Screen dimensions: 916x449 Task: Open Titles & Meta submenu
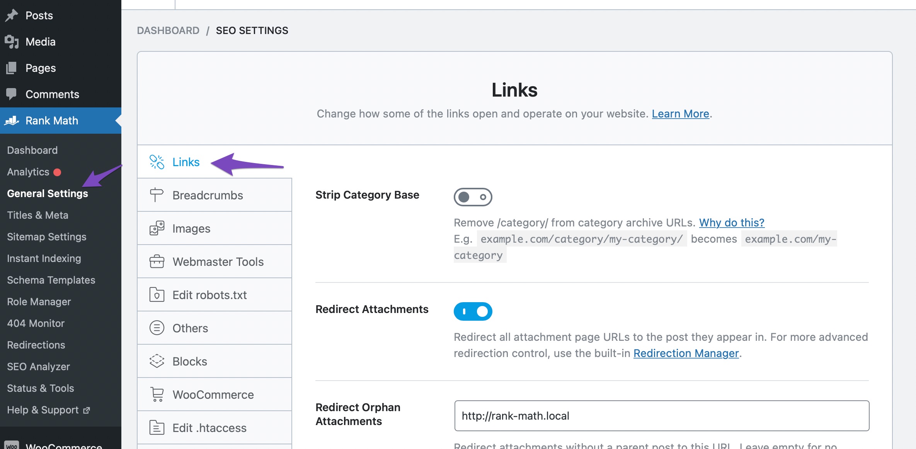(x=37, y=215)
